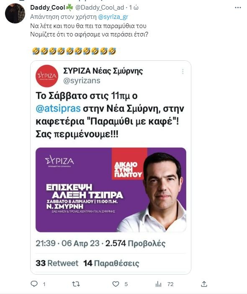Click the 1 ώ tweet time label
The height and width of the screenshot is (294, 247).
pyautogui.click(x=134, y=8)
